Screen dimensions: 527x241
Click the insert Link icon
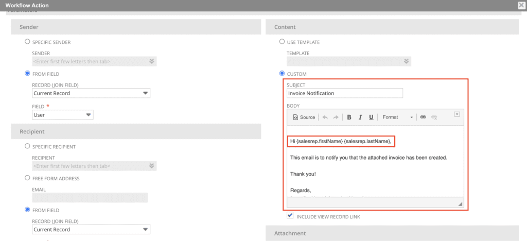click(x=423, y=117)
